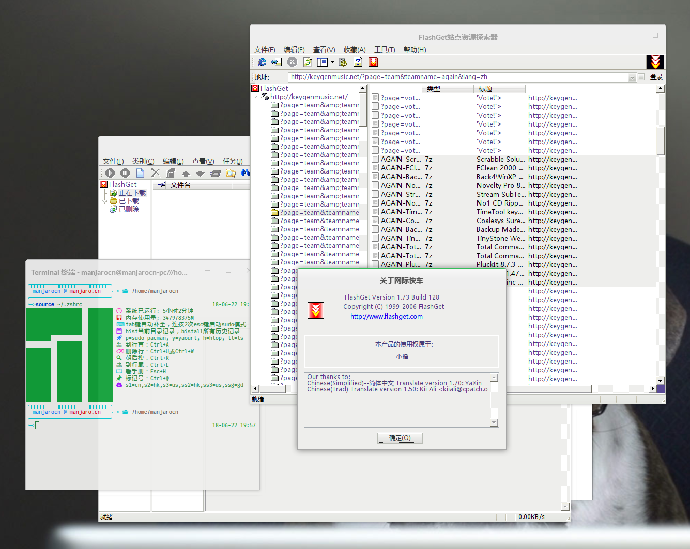Viewport: 690px width, 549px height.
Task: Click the pin column header icon in main window
Action: click(162, 185)
